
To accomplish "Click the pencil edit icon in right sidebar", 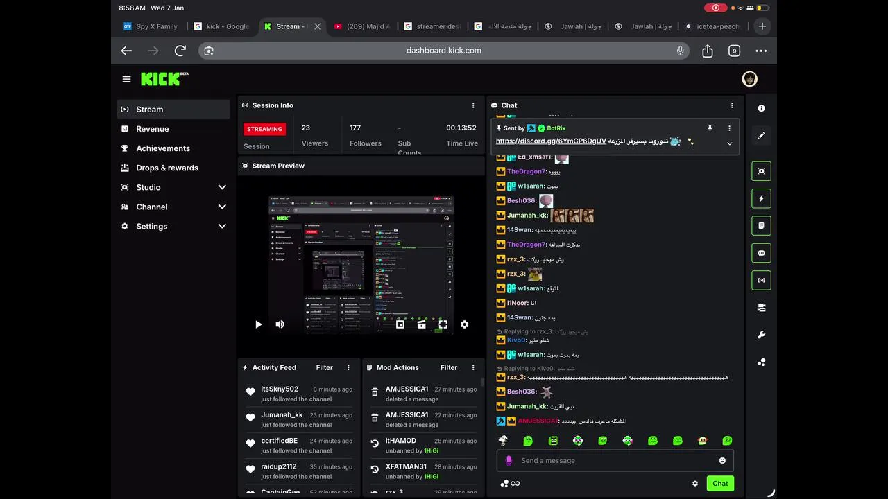I will (761, 136).
